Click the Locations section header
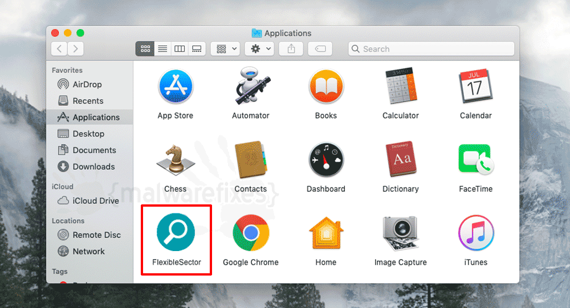 click(68, 220)
